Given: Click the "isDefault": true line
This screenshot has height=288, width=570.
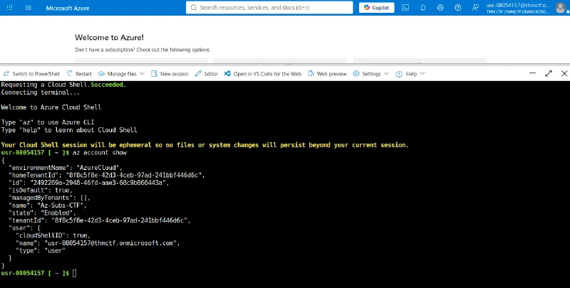Looking at the screenshot, I should coord(41,191).
